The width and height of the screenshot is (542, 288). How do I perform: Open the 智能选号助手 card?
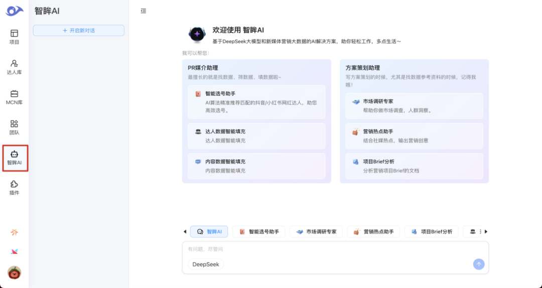256,102
